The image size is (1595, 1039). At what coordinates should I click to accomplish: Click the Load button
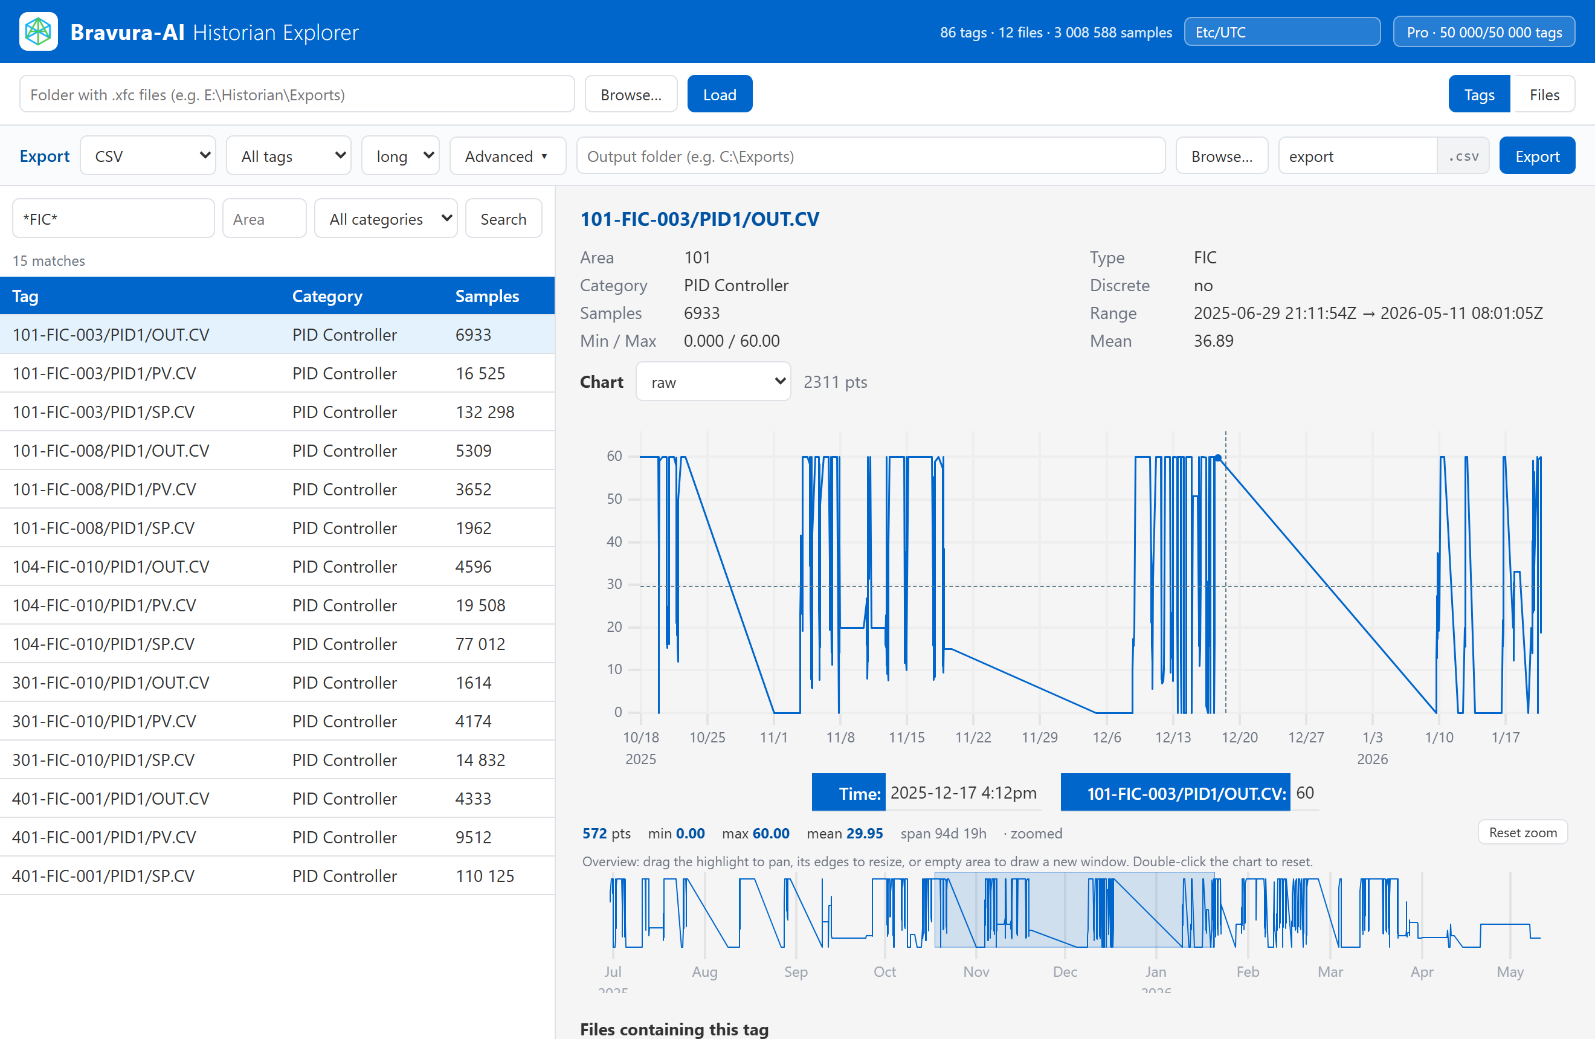[x=719, y=94]
